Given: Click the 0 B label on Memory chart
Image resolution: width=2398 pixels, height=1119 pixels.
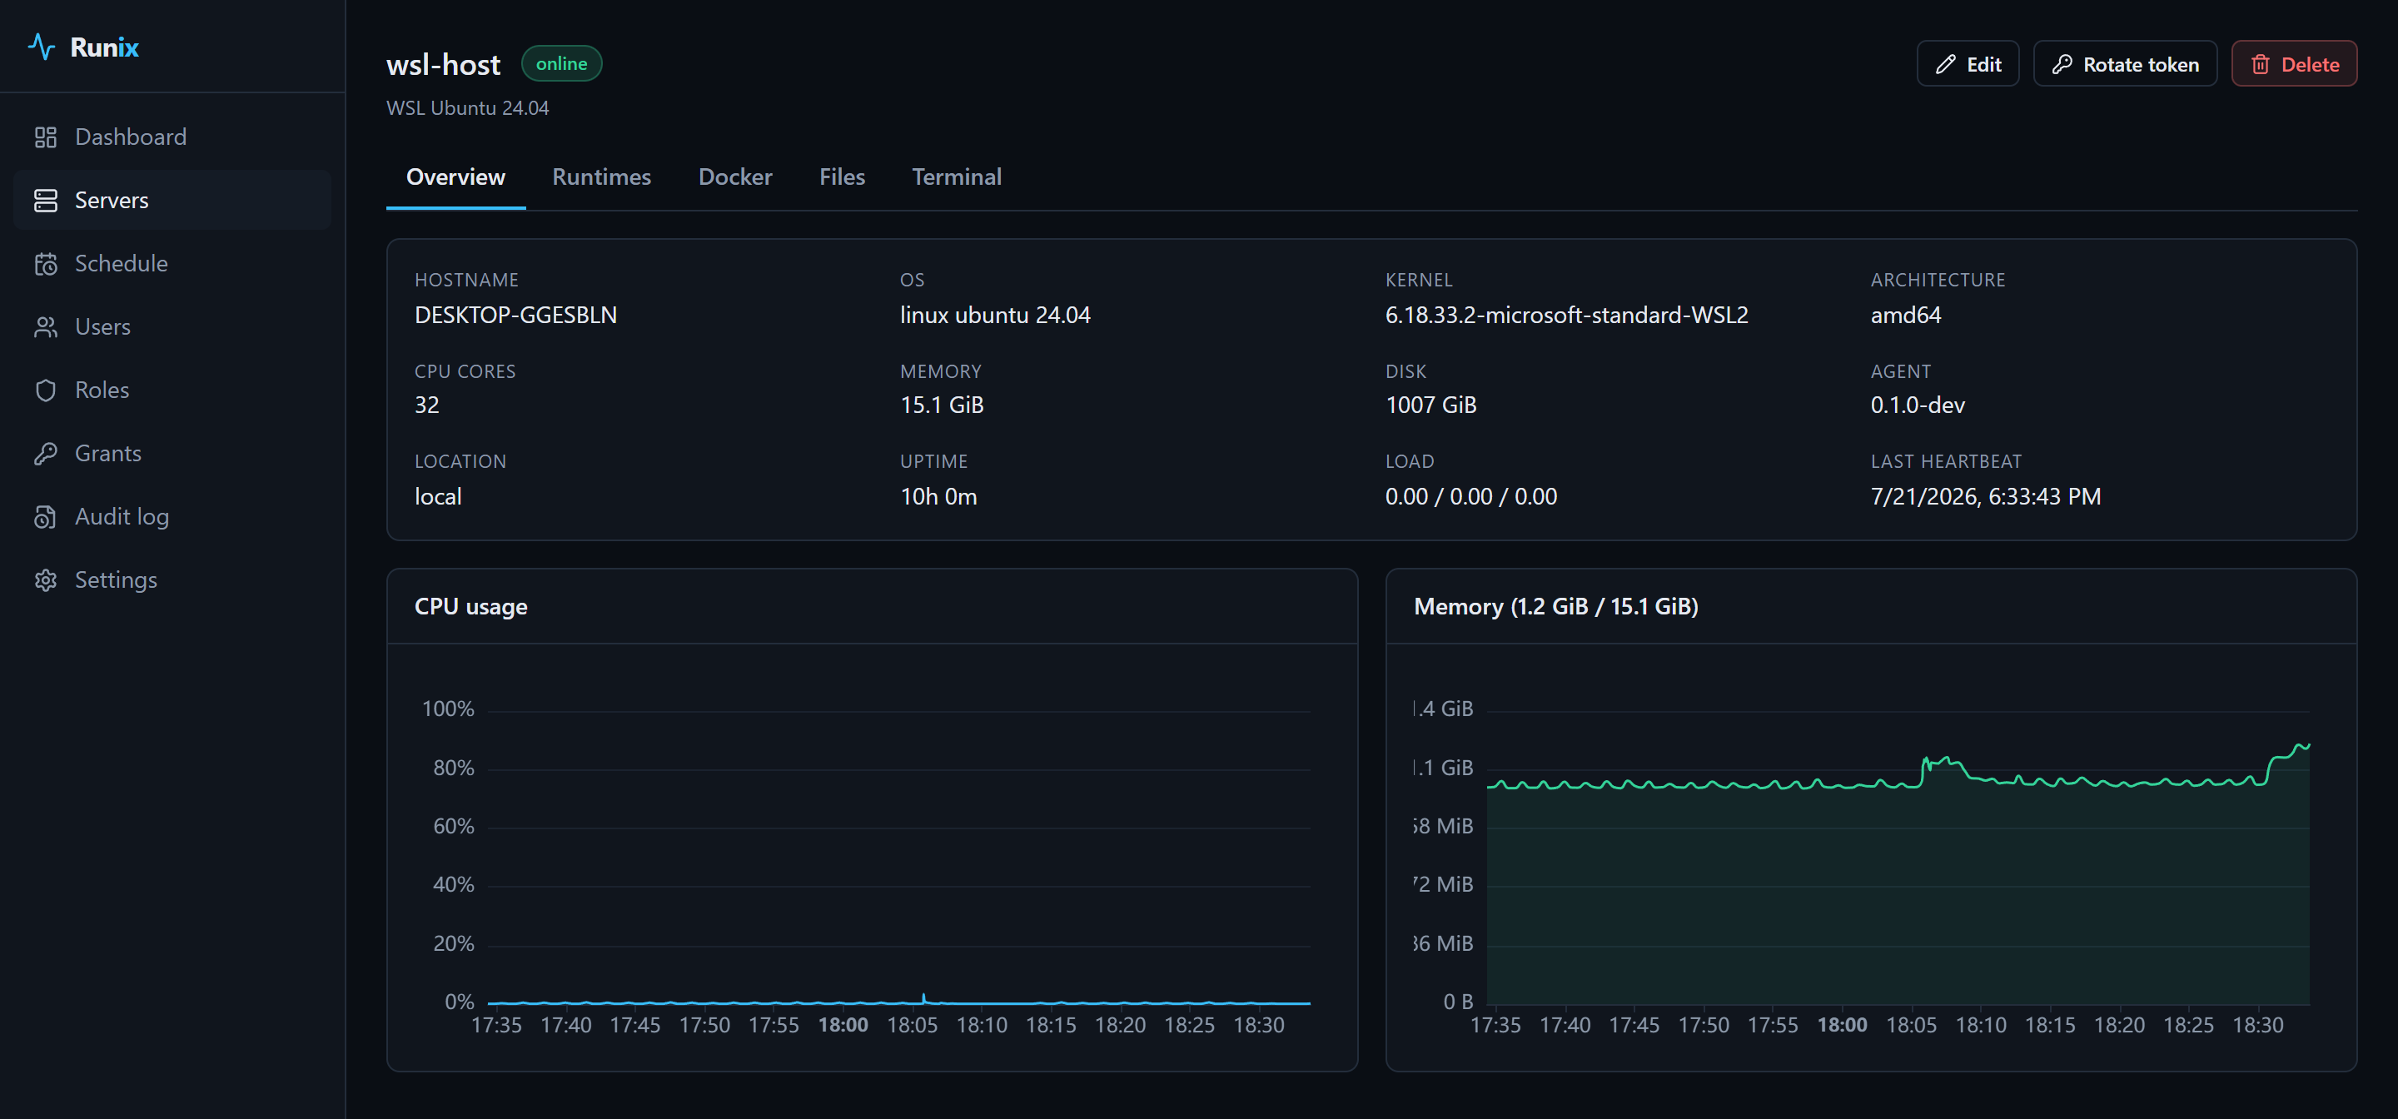Looking at the screenshot, I should (1458, 1002).
